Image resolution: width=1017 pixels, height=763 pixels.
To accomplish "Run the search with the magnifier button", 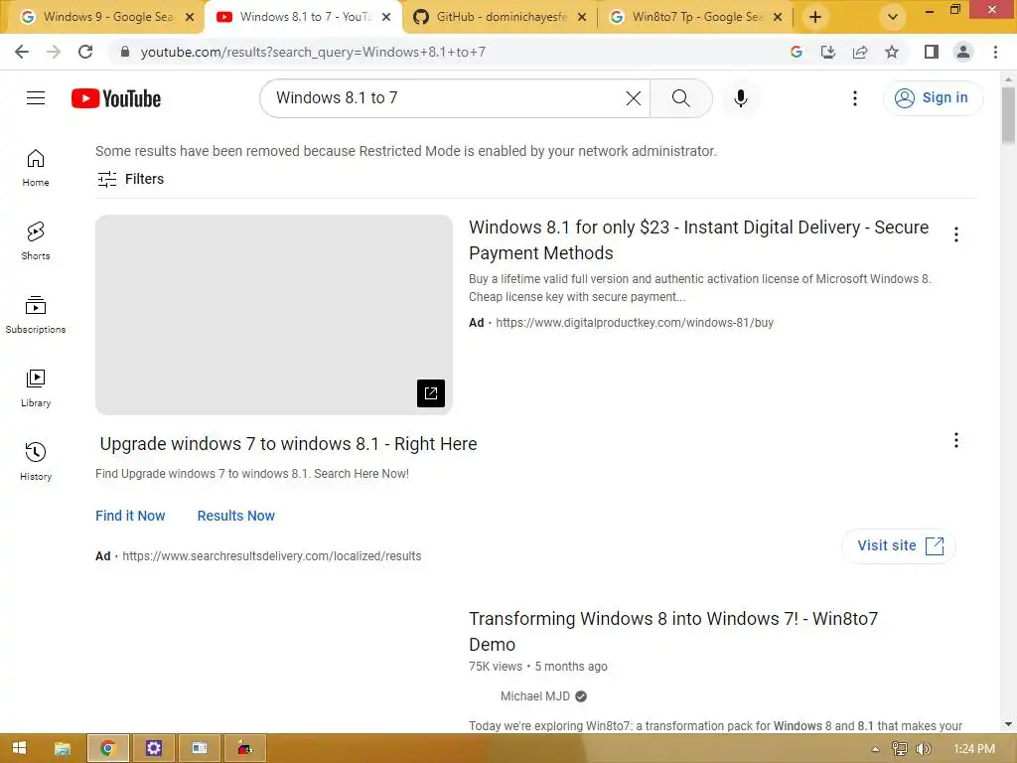I will click(681, 98).
